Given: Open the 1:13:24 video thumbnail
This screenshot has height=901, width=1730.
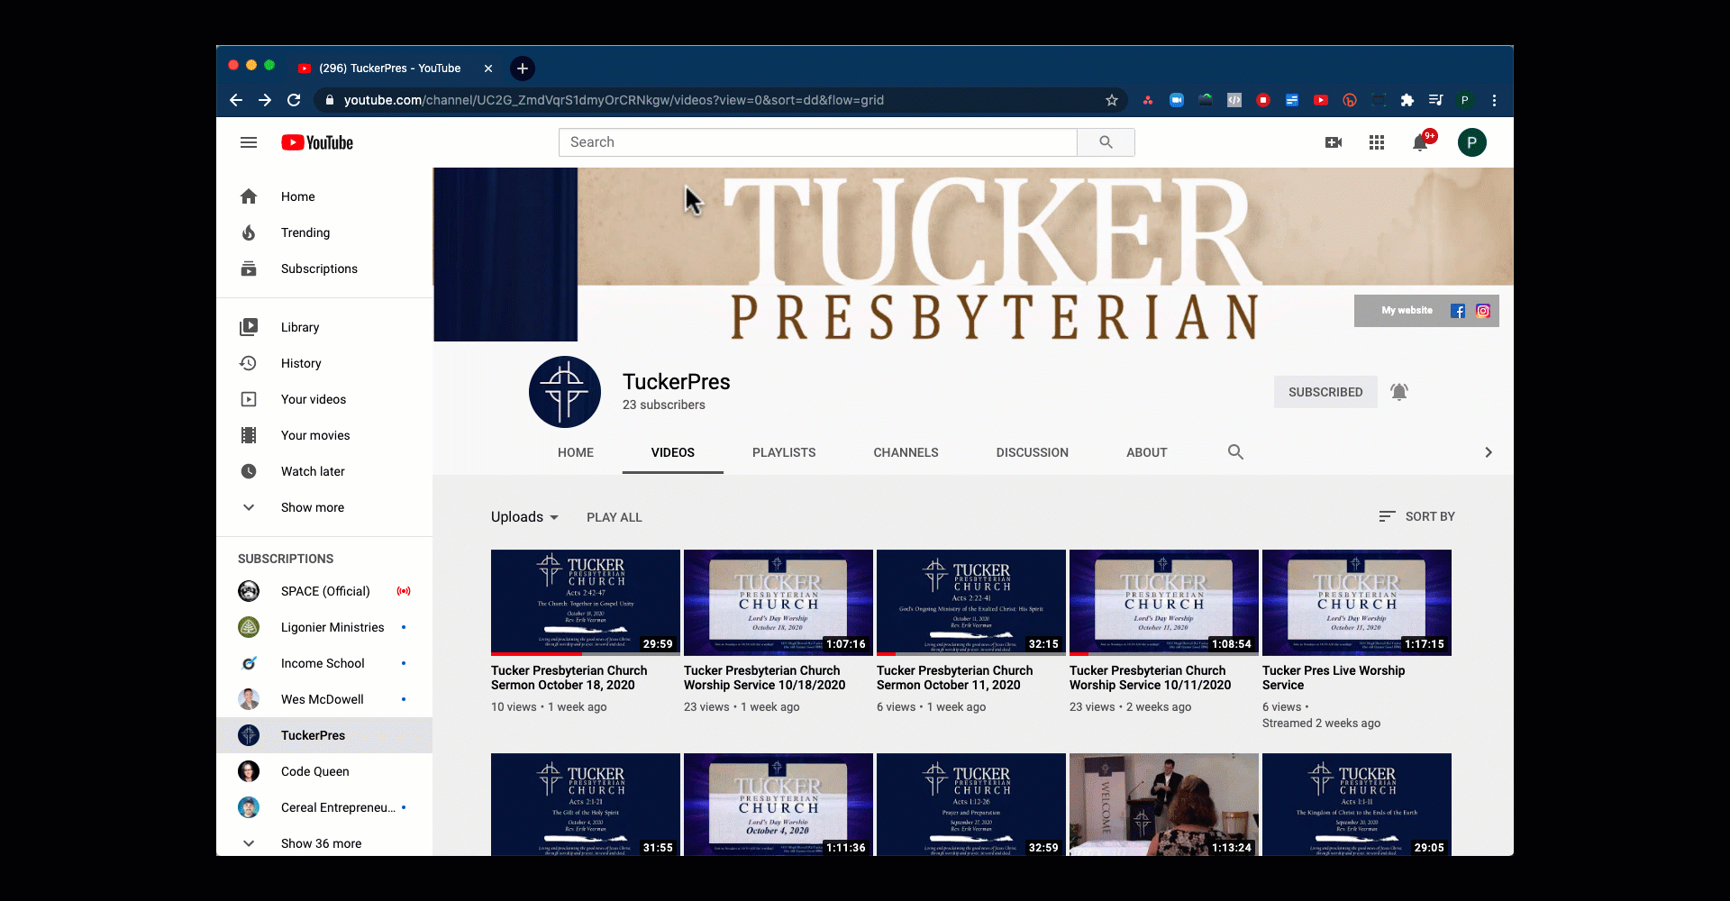Looking at the screenshot, I should point(1164,805).
